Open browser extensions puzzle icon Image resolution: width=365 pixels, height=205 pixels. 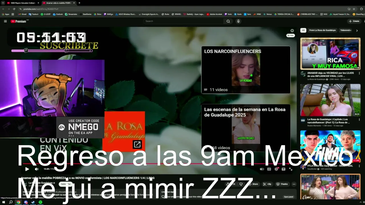point(362,9)
